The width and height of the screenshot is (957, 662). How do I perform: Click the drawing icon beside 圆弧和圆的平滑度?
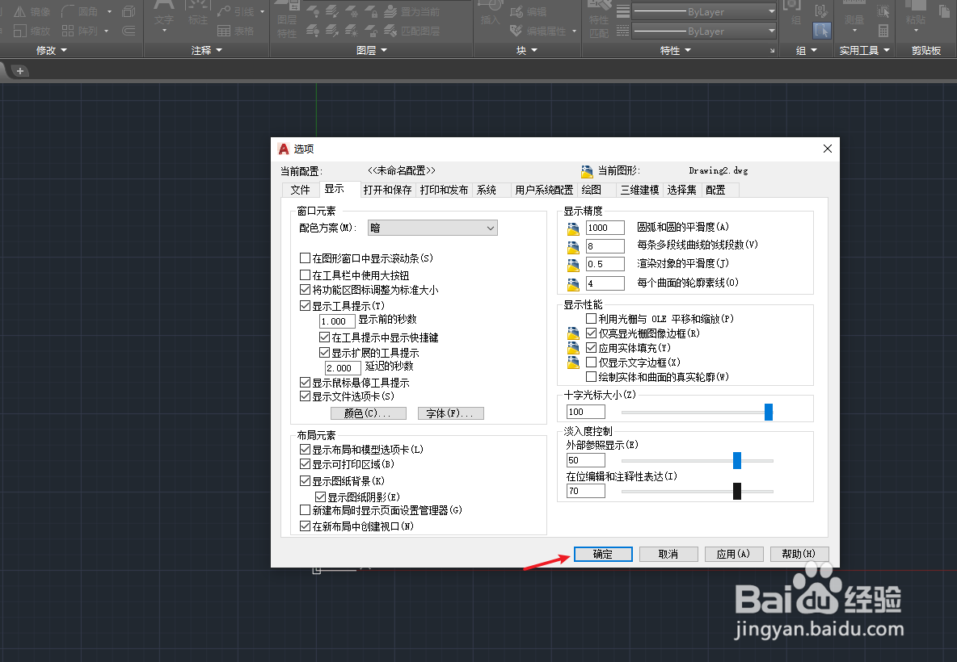(573, 228)
